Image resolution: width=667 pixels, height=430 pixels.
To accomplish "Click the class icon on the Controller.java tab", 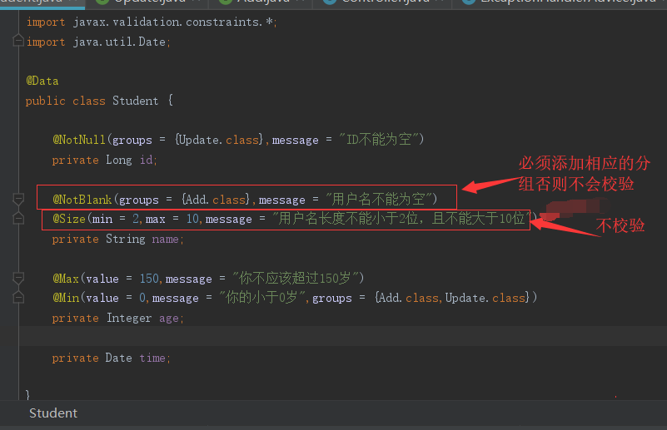I will click(x=327, y=3).
